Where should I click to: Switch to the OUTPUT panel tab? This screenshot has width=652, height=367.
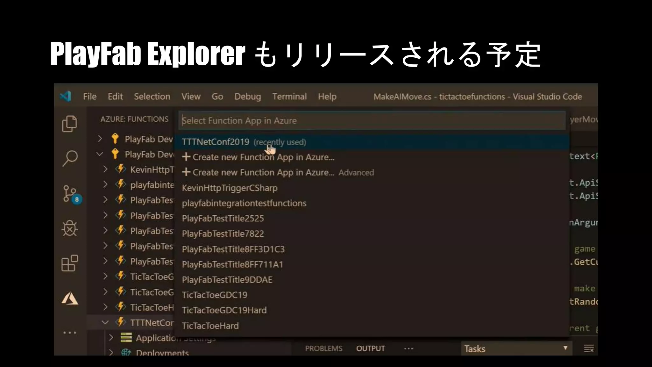371,349
